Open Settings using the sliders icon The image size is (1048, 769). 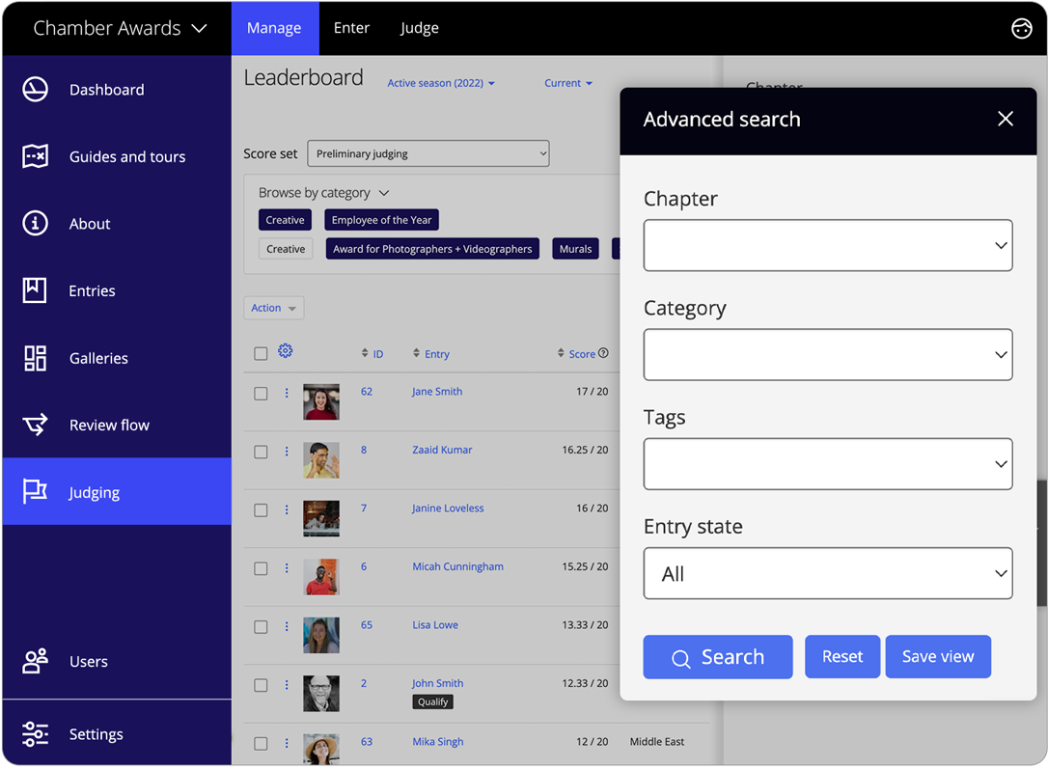[35, 733]
